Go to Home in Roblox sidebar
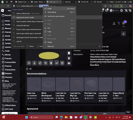133x120 pixels. coord(6,21)
